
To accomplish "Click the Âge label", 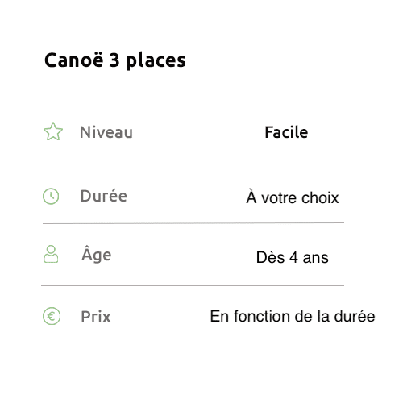I will point(97,254).
